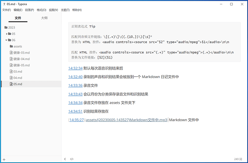
Task: Open the 格式(O) menu
Action: (41, 10)
